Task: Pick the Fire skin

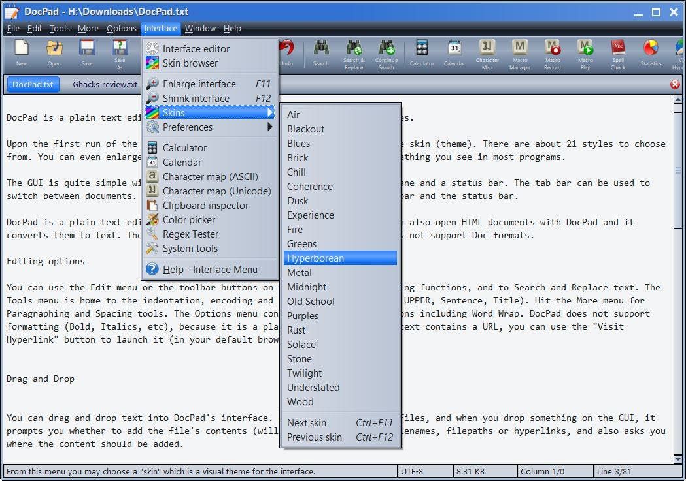Action: click(x=340, y=230)
